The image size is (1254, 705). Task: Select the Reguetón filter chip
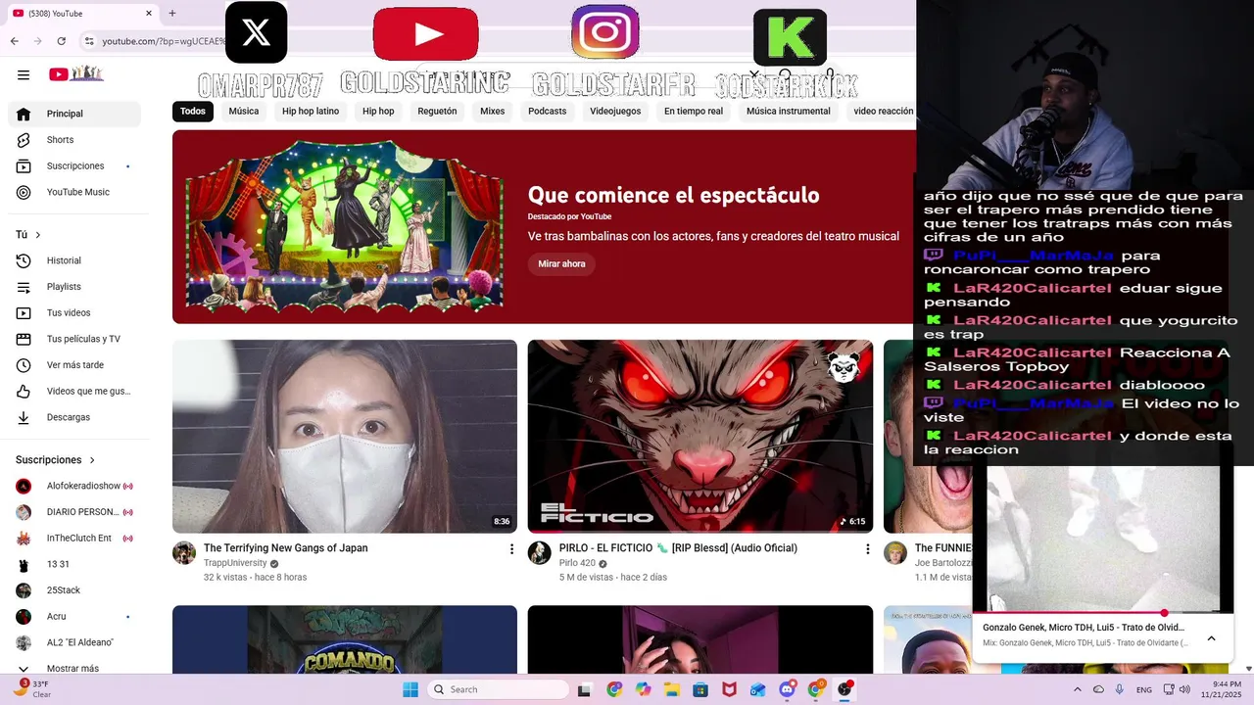(x=437, y=112)
